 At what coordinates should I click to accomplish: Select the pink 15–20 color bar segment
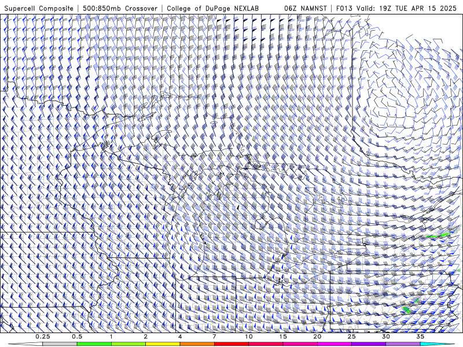coord(300,344)
